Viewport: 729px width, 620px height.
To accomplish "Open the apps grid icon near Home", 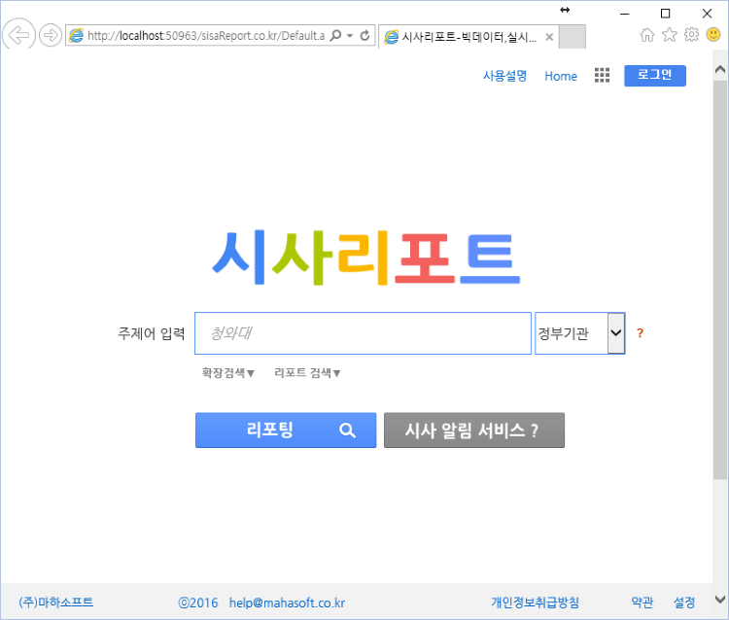I will tap(602, 76).
